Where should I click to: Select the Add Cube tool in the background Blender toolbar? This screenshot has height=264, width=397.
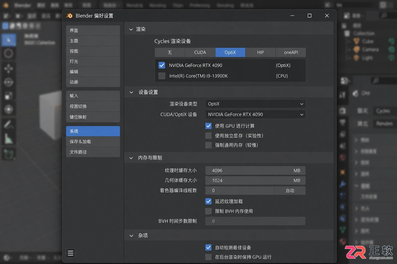[9, 154]
